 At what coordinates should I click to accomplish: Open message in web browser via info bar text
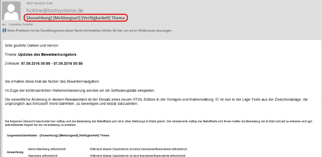pyautogui.click(x=89, y=30)
